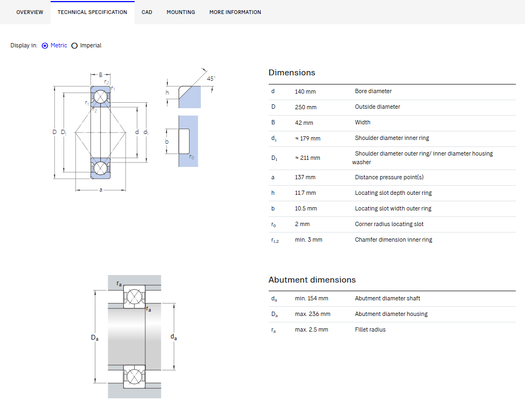Screen dimensions: 525x401
Task: Select slot depth value 11.7 mm
Action: [305, 193]
